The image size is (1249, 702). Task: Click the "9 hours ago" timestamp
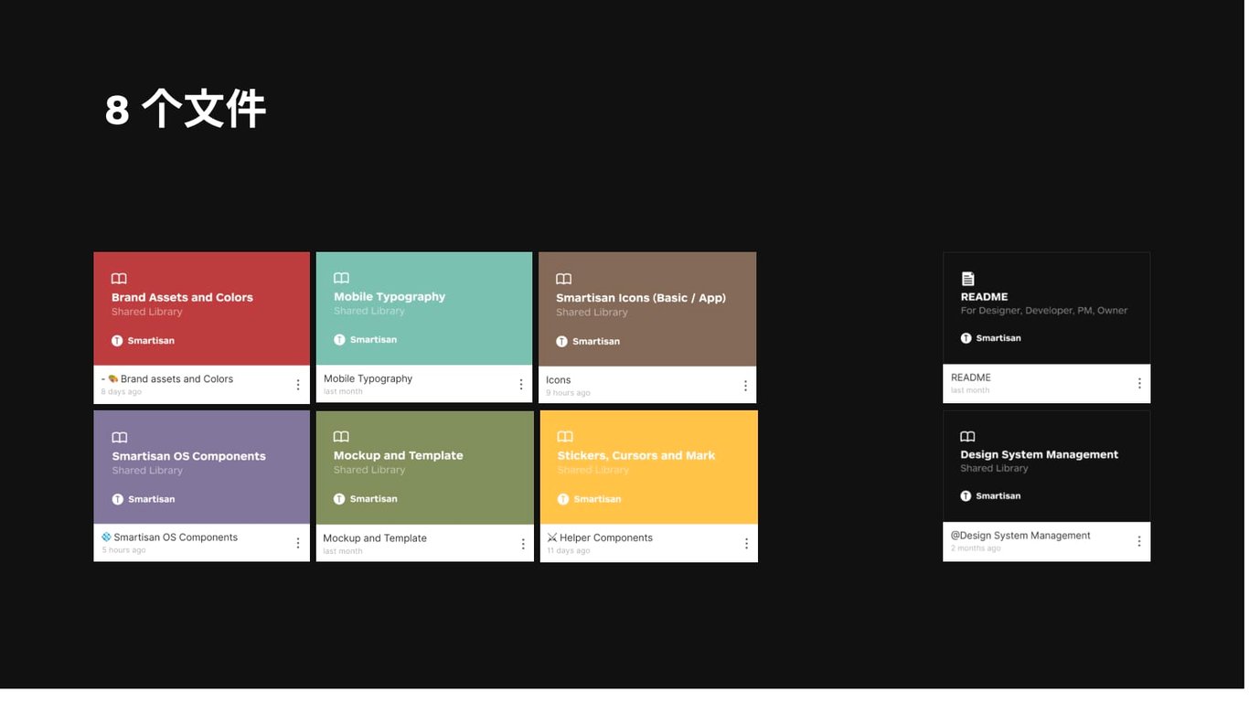click(569, 393)
